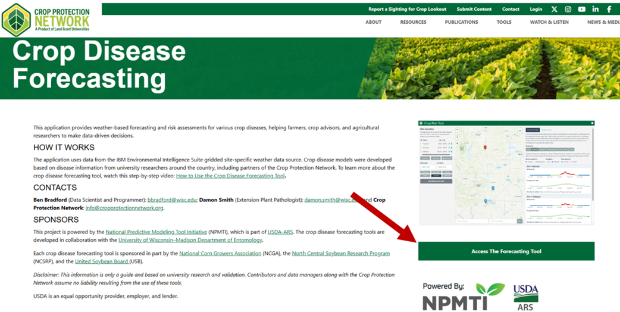Open the LinkedIn social icon
The width and height of the screenshot is (620, 312).
[x=596, y=9]
